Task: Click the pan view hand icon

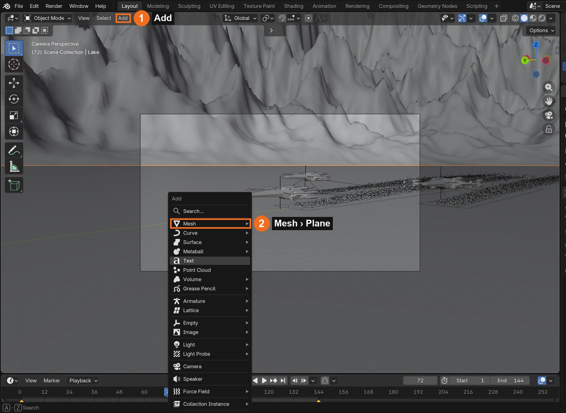Action: pos(549,101)
